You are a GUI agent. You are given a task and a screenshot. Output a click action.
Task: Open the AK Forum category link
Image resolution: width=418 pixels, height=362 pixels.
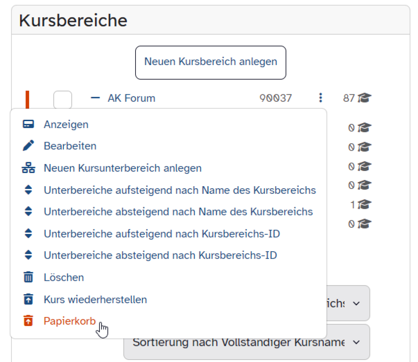tap(131, 98)
